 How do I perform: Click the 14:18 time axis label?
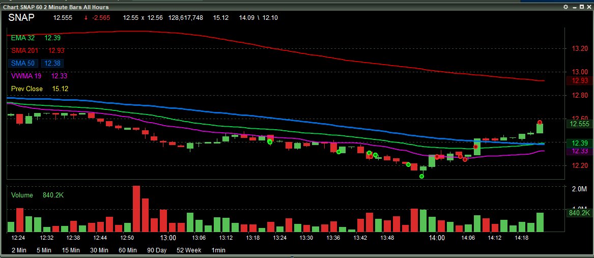click(x=521, y=238)
